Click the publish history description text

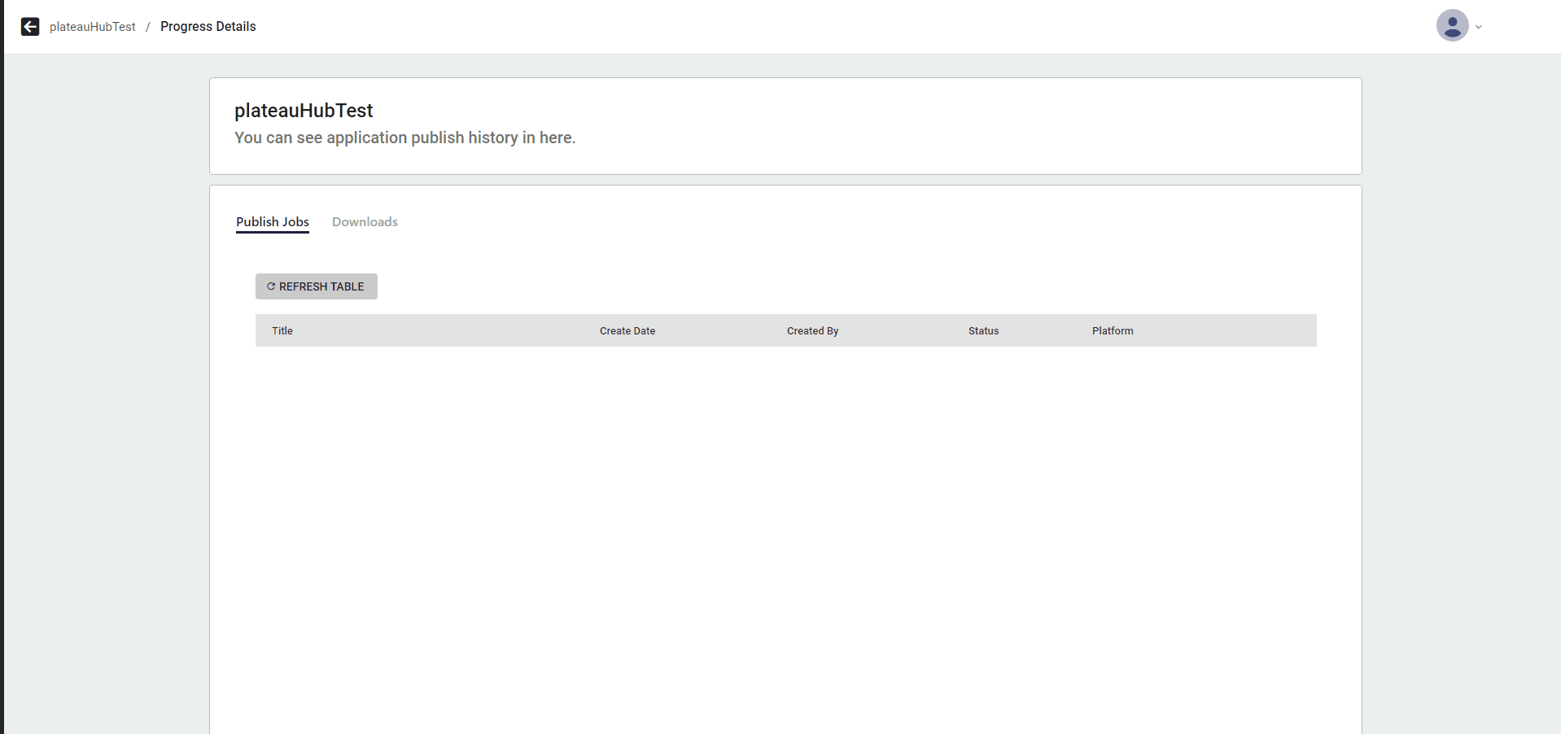coord(404,138)
